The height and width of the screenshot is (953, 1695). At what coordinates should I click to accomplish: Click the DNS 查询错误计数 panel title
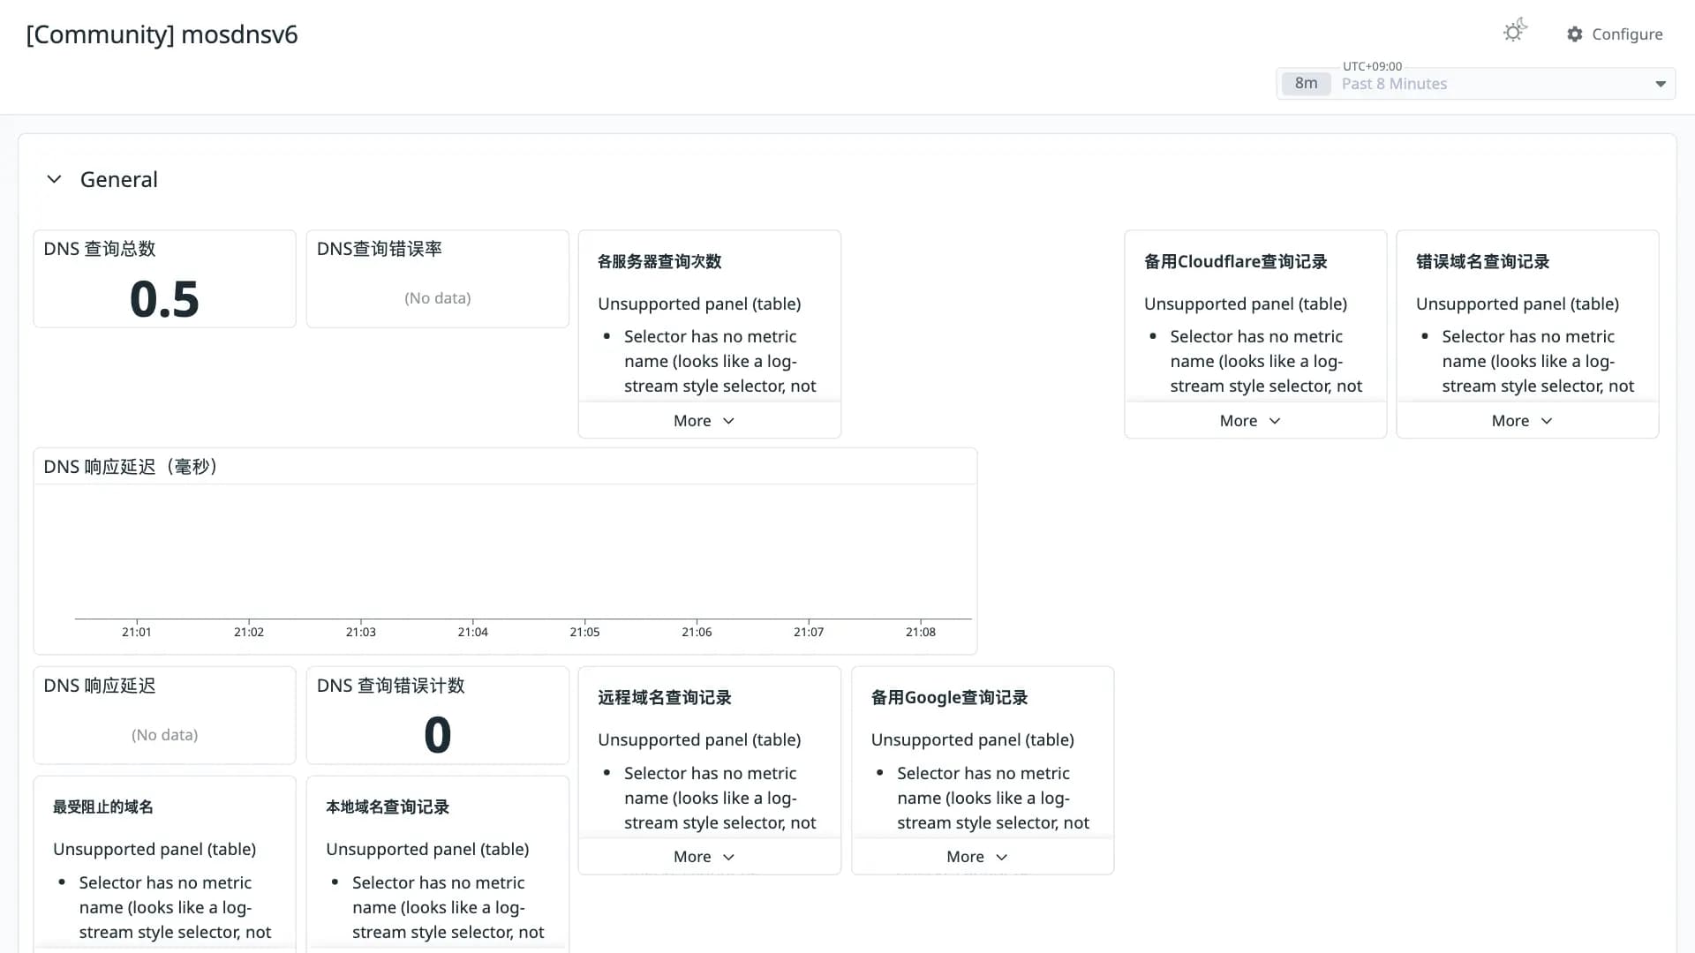(x=391, y=686)
